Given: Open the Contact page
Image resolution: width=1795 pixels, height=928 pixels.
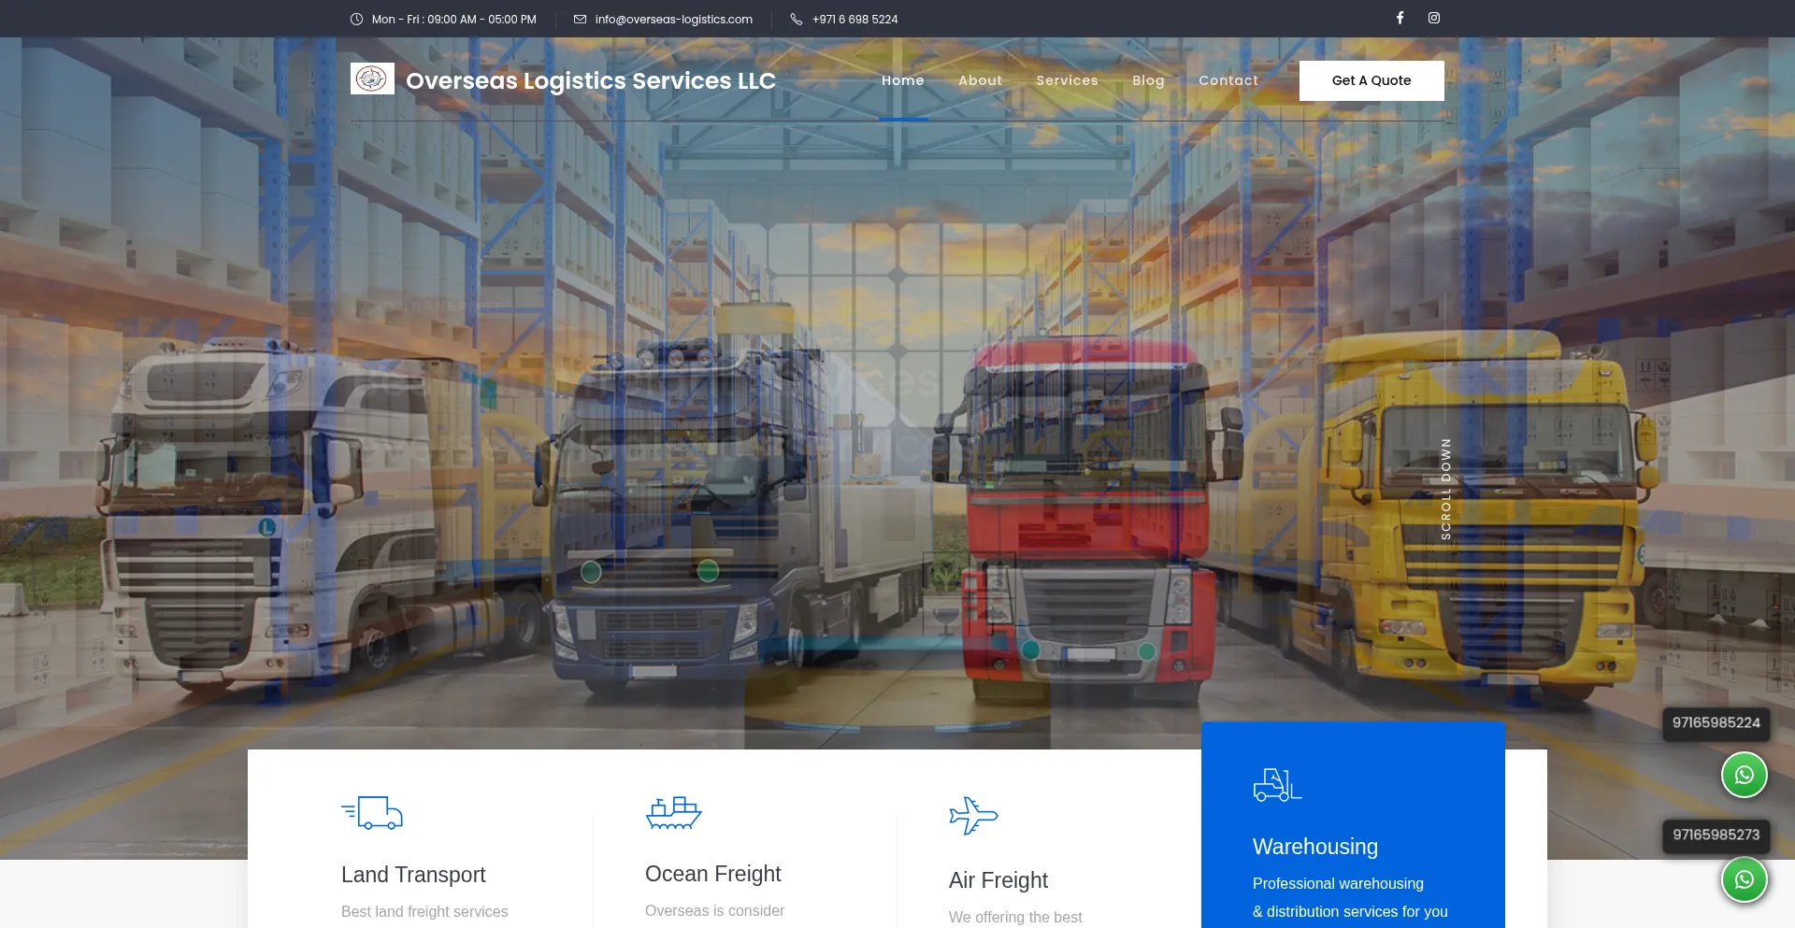Looking at the screenshot, I should pyautogui.click(x=1228, y=80).
